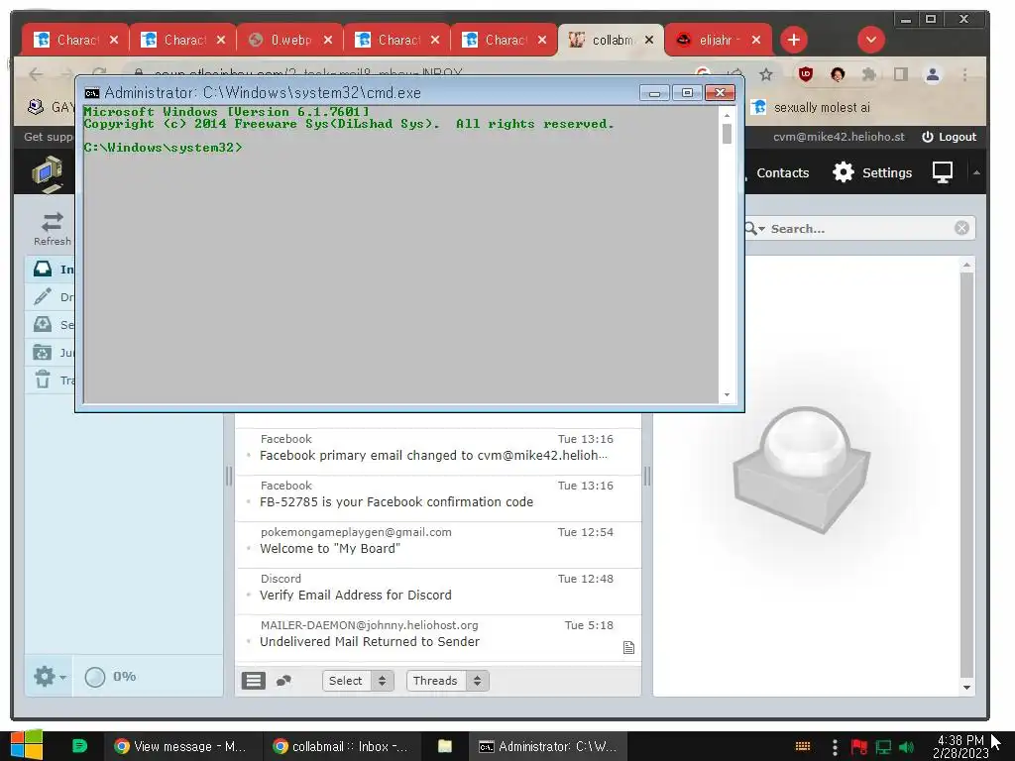Click mail list scrollbar in preview pane
Image resolution: width=1015 pixels, height=761 pixels.
(966, 473)
